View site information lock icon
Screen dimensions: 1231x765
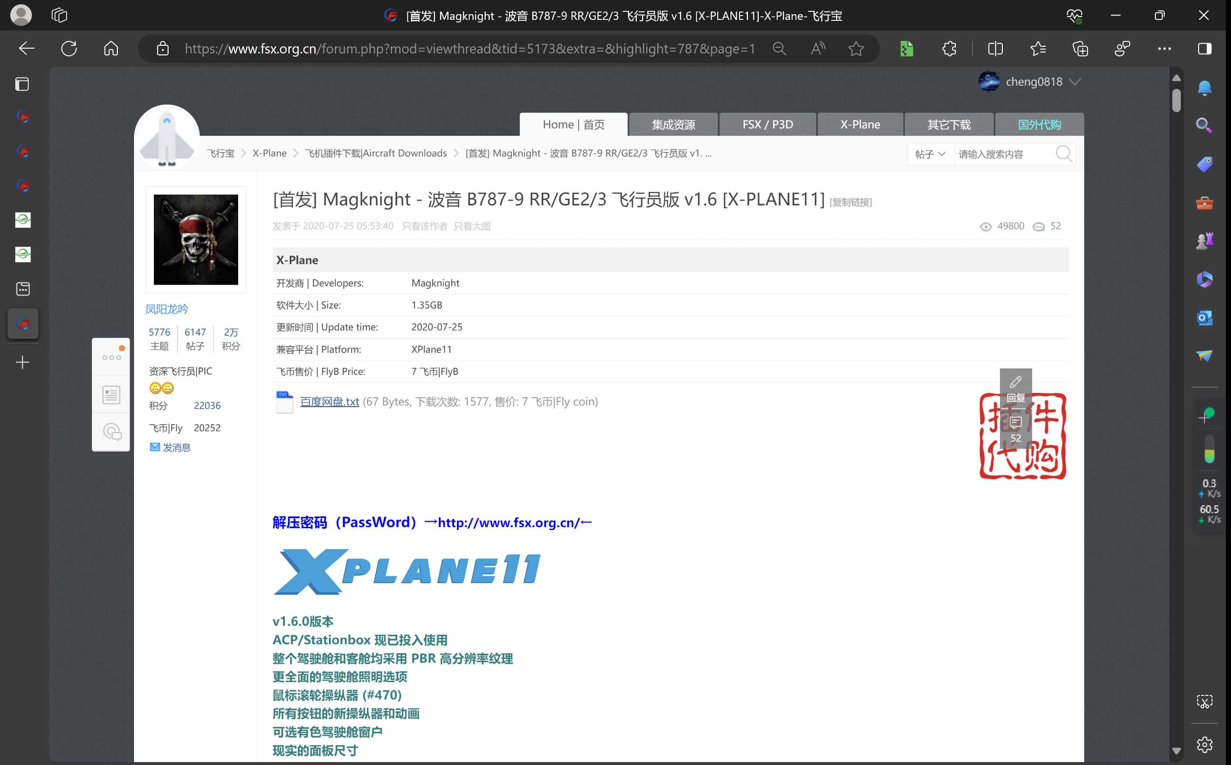coord(162,49)
